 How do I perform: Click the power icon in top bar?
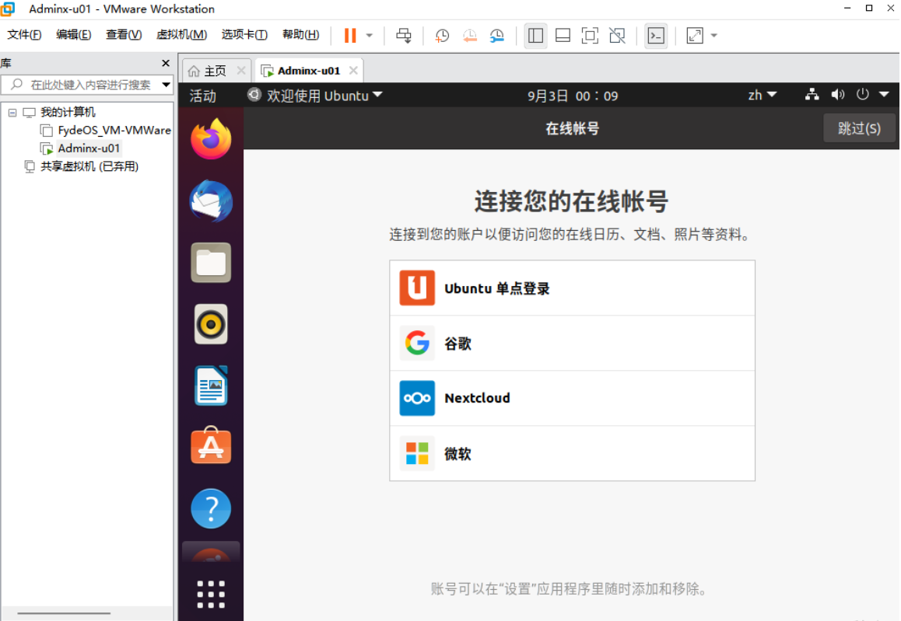tap(863, 95)
